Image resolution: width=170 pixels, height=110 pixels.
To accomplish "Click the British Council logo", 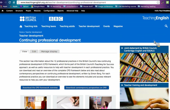I will [x=28, y=19].
